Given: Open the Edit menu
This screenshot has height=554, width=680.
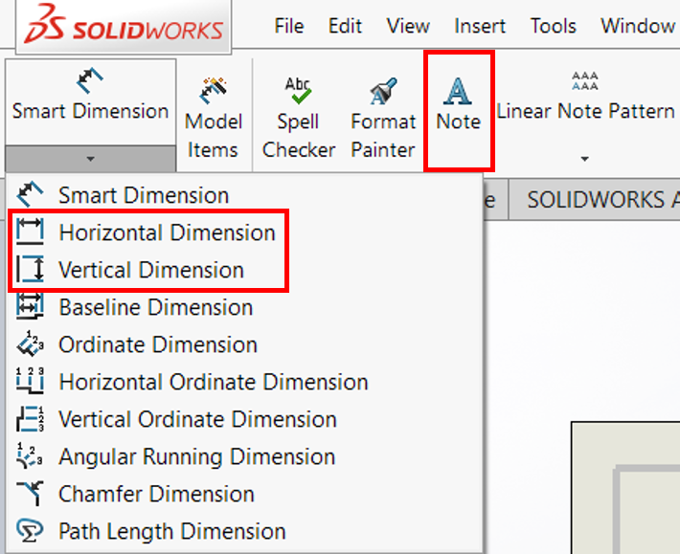Looking at the screenshot, I should coord(345,26).
